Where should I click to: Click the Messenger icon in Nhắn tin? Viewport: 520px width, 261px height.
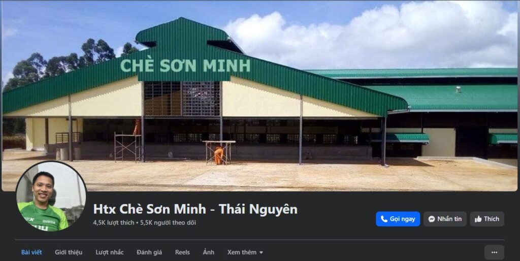[432, 219]
